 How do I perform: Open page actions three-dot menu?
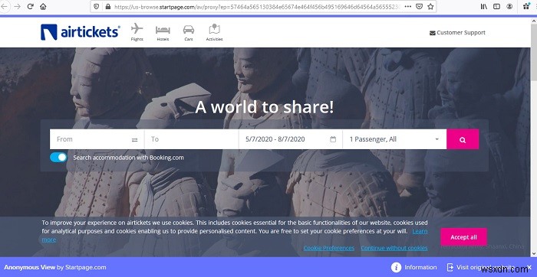pyautogui.click(x=408, y=6)
